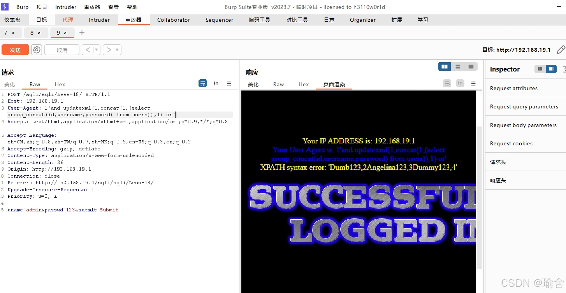The width and height of the screenshot is (566, 293).
Task: Switch to 代理 tab
Action: pyautogui.click(x=68, y=20)
